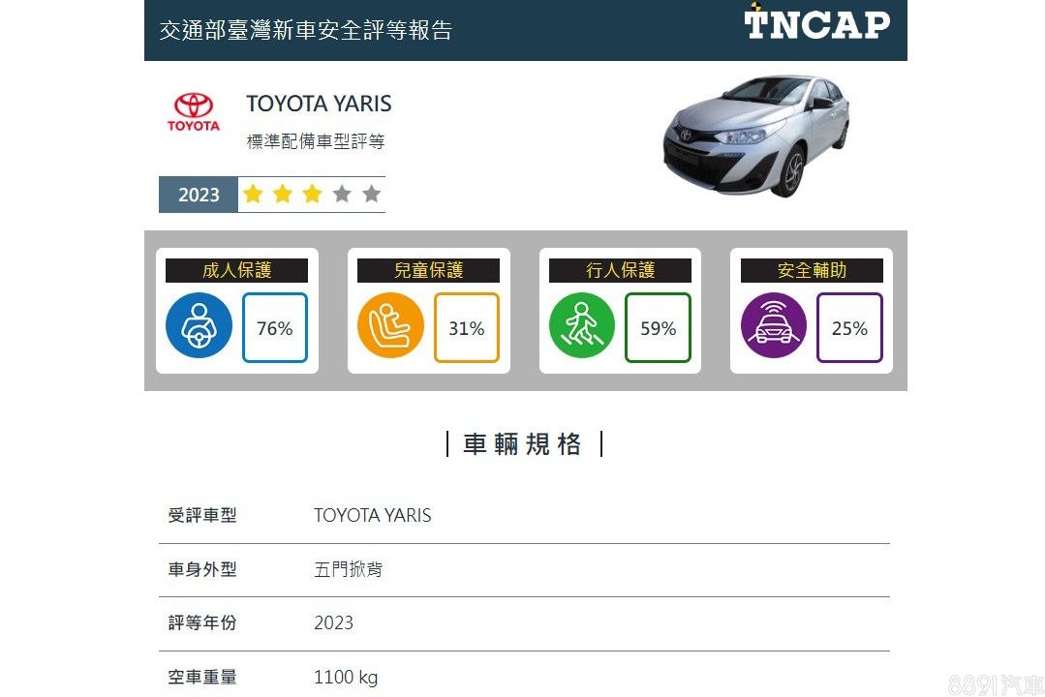Click the last gray rating star
1045x697 pixels.
pyautogui.click(x=371, y=194)
